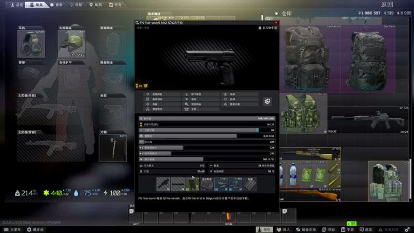Click the ergonomics bar with blue end
Screen dimensions: 414x233
coord(207,130)
